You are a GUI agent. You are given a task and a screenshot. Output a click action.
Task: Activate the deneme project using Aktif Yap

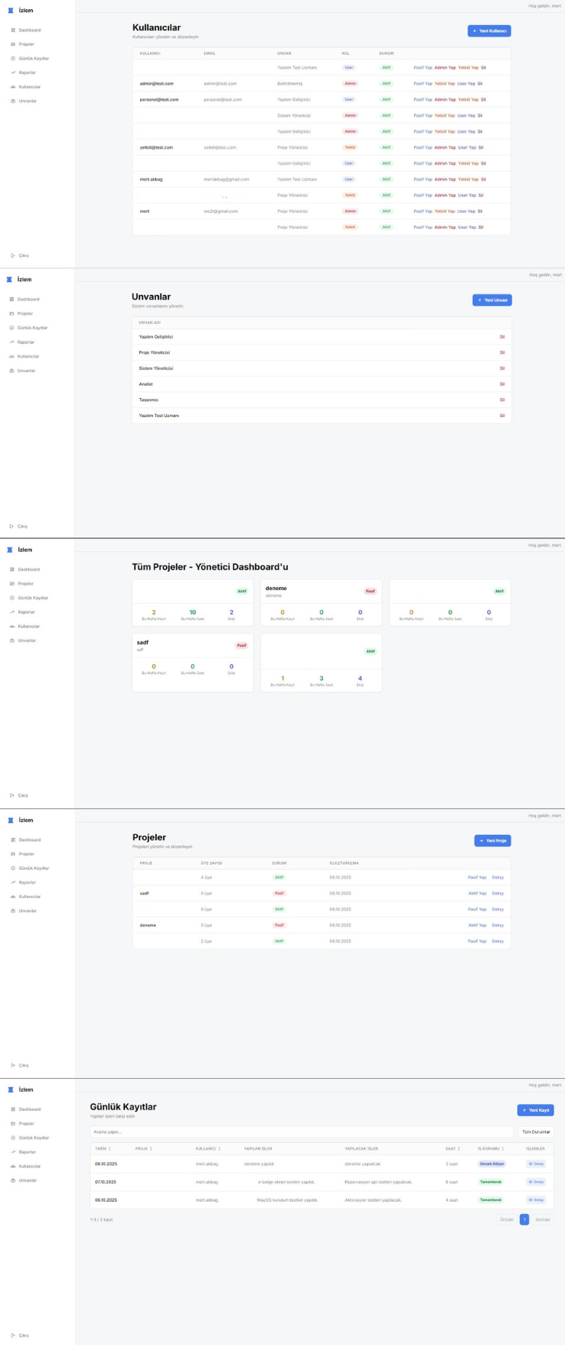click(477, 925)
